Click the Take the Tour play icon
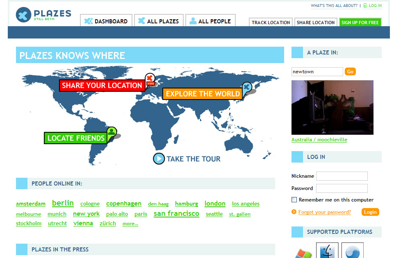Image resolution: width=394 pixels, height=258 pixels. (x=159, y=158)
